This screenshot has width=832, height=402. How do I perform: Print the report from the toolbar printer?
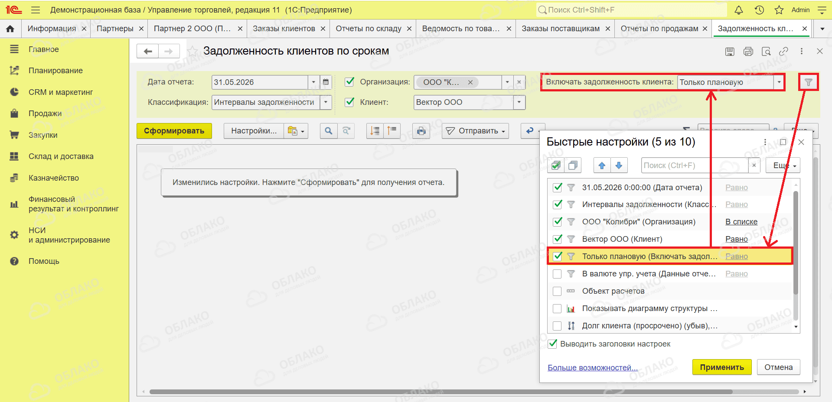point(421,131)
